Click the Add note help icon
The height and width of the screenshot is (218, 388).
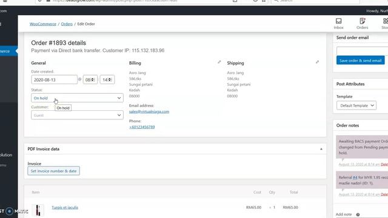(x=358, y=214)
